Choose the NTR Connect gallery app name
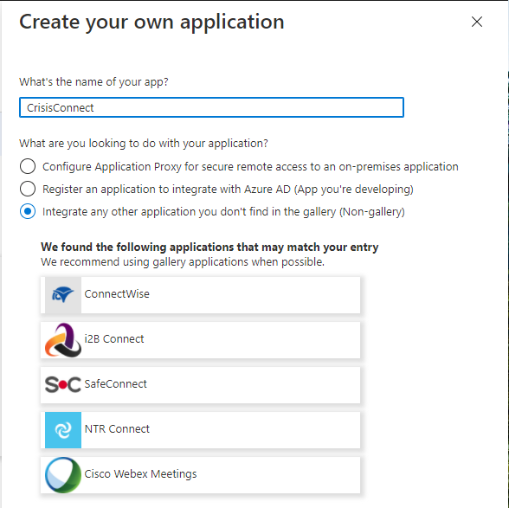 click(117, 428)
